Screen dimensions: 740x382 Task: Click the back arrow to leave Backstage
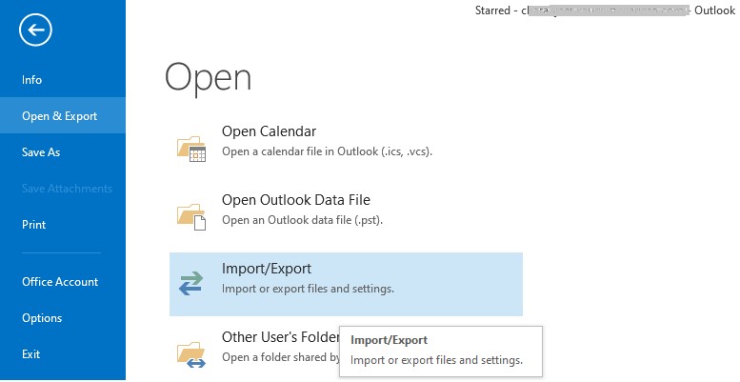pos(35,30)
